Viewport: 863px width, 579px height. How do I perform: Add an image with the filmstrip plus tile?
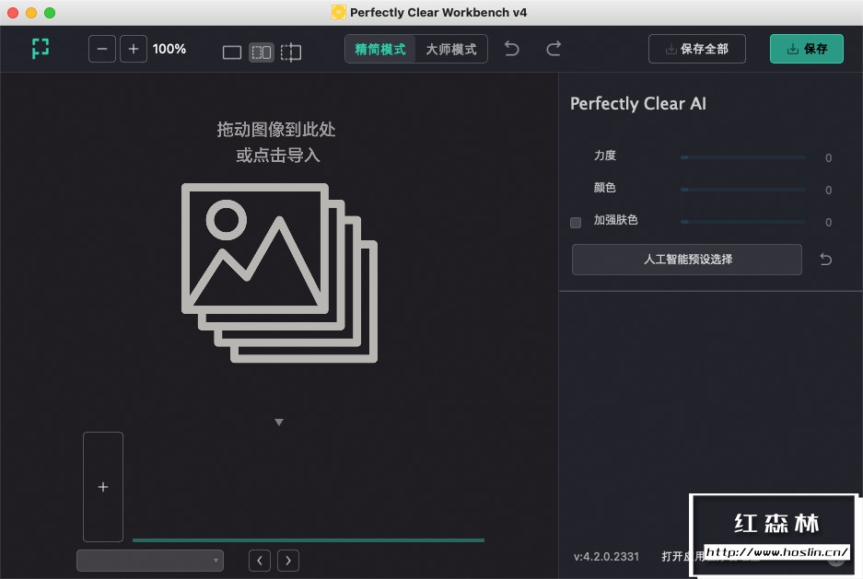click(x=103, y=487)
